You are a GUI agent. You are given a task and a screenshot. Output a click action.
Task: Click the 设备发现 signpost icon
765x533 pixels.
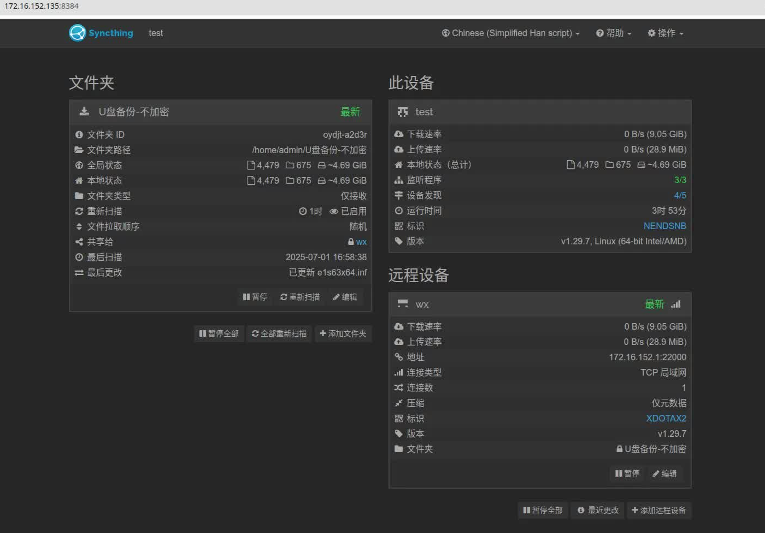click(399, 195)
